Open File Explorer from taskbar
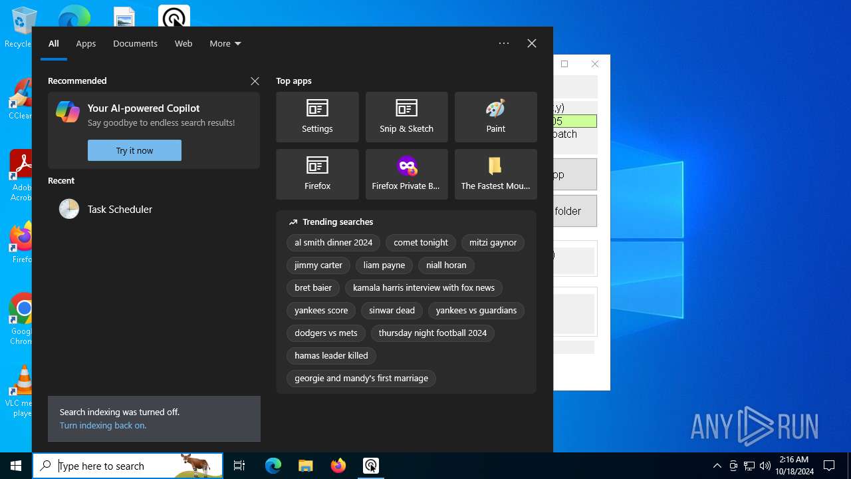The image size is (851, 479). point(305,466)
